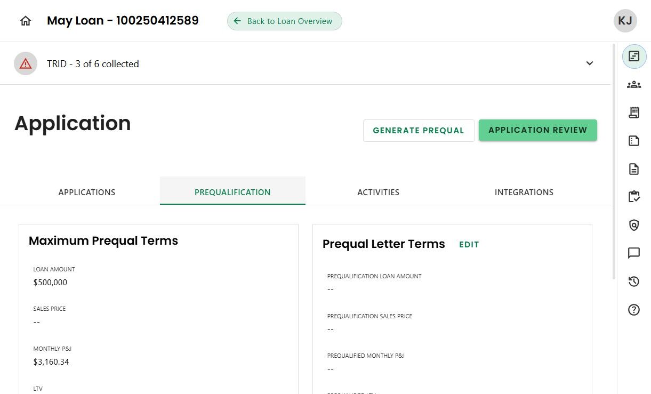
Task: Open the KJ user avatar menu
Action: click(x=625, y=21)
